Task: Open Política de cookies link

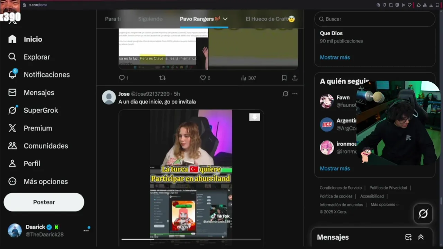Action: [336, 196]
